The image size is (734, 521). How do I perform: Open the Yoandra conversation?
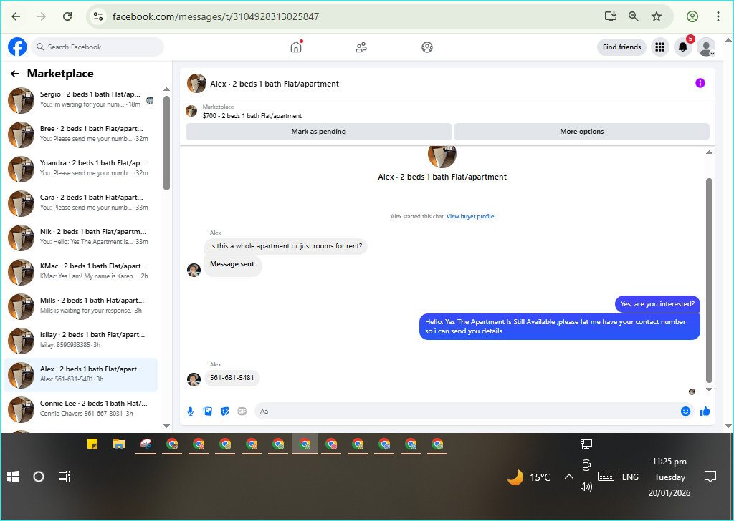coord(81,169)
